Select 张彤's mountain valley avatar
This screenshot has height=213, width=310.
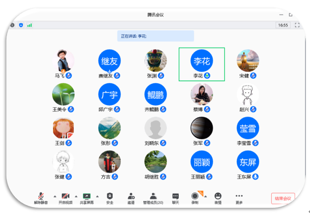[109, 128]
